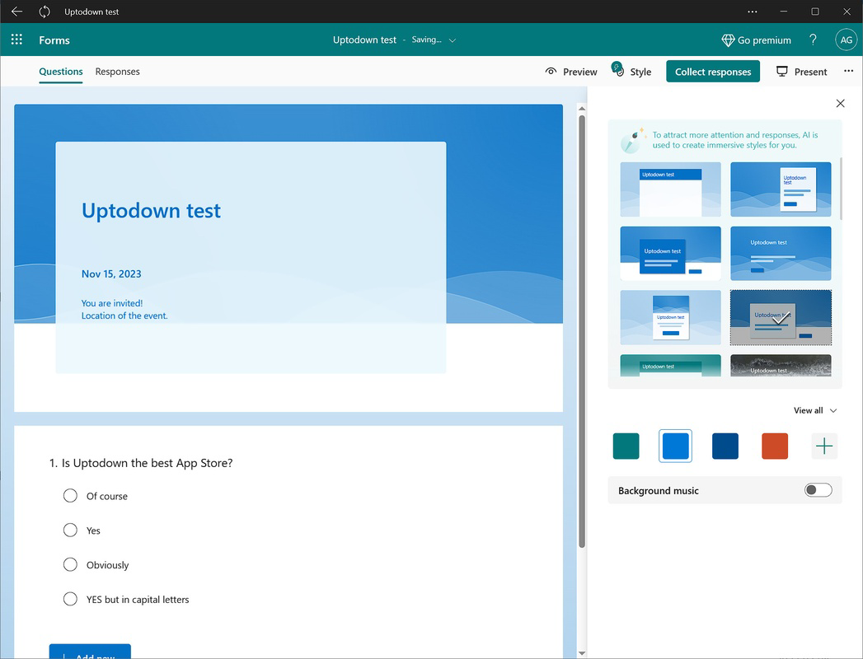Expand the form title dropdown chevron

[453, 40]
